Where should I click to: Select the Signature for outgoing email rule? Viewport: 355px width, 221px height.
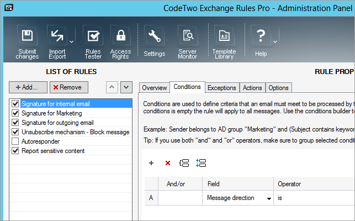[x=76, y=123]
